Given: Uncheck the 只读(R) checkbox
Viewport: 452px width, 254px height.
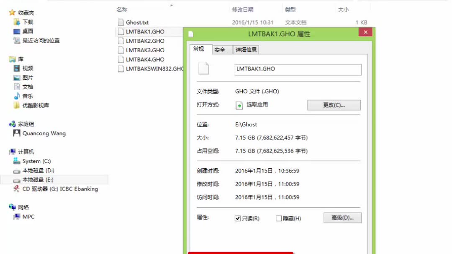Looking at the screenshot, I should [x=236, y=217].
